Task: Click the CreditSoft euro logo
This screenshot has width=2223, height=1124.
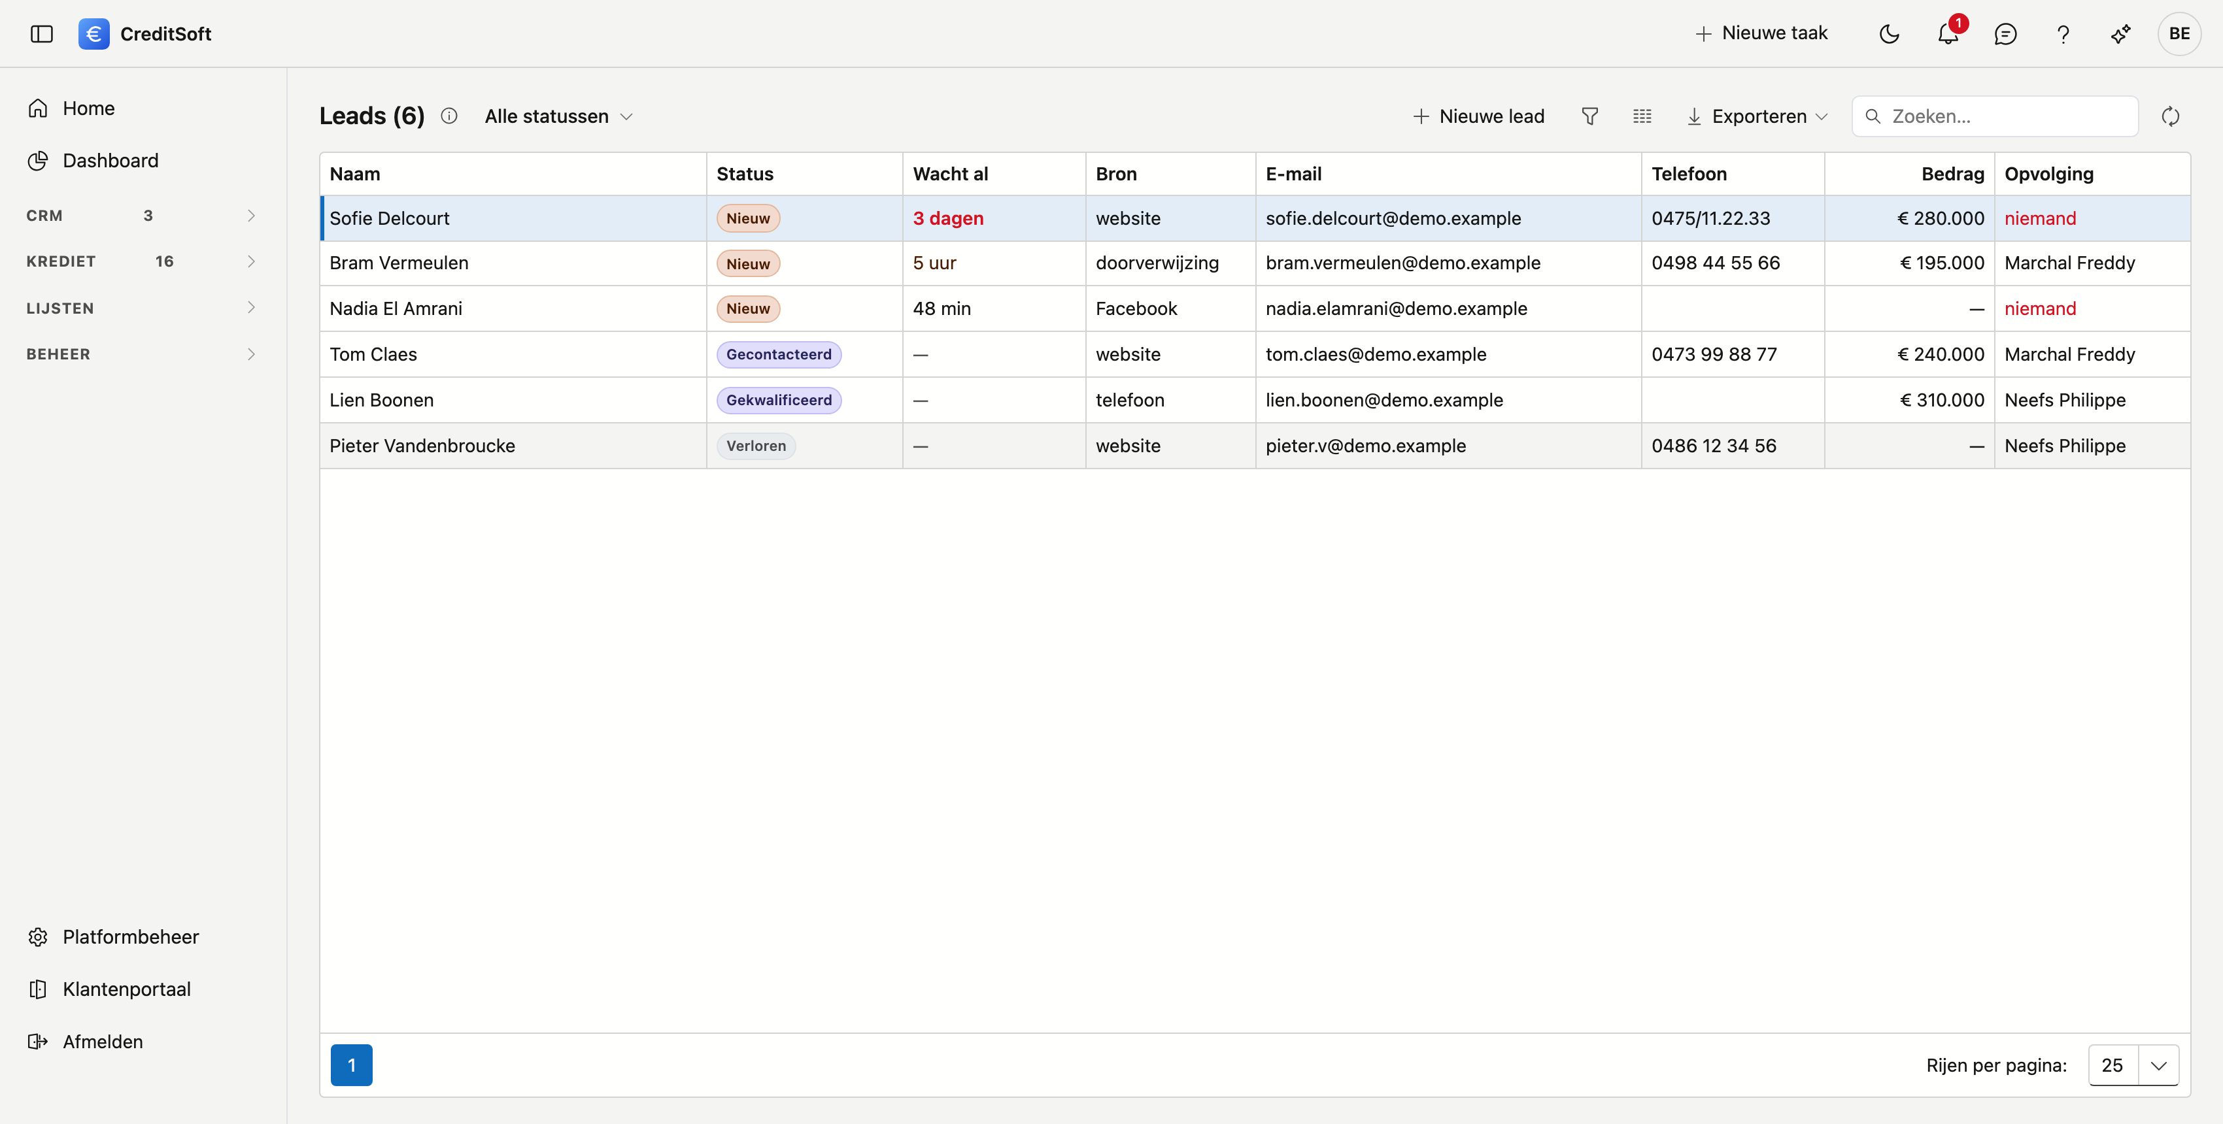Action: pos(94,33)
